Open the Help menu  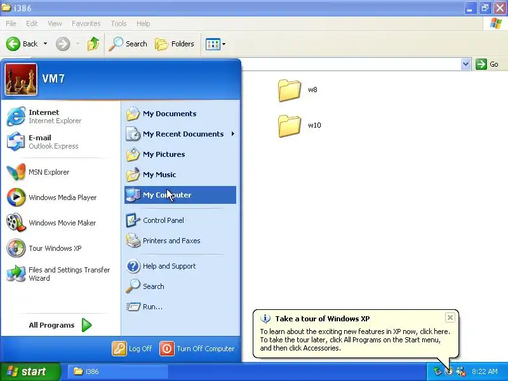pos(144,23)
